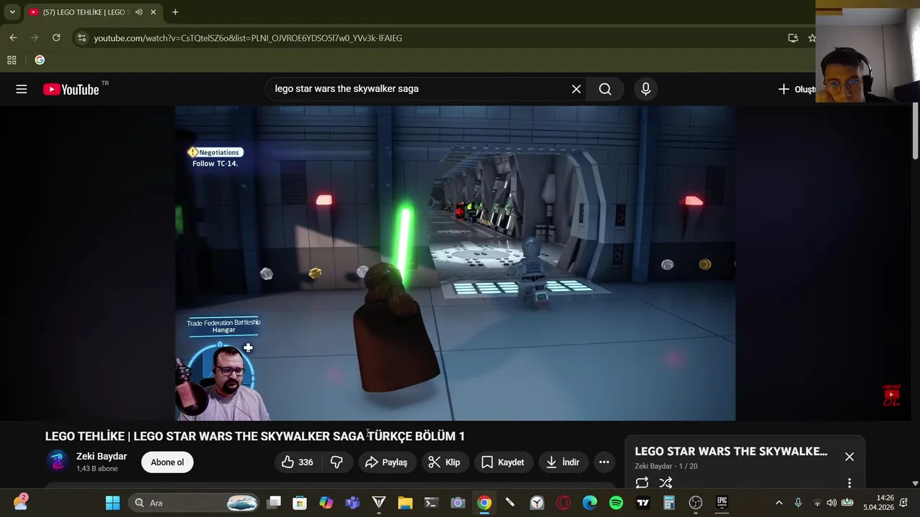Open playlist three-dot options menu

850,483
